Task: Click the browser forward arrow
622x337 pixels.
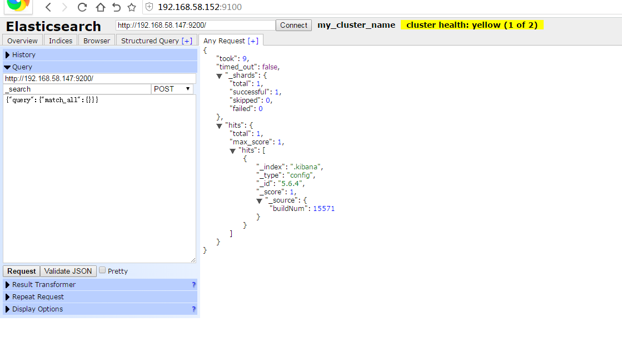Action: [x=65, y=7]
